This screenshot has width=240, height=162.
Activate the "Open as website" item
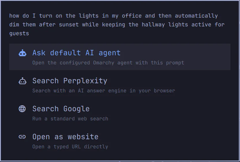click(x=120, y=141)
